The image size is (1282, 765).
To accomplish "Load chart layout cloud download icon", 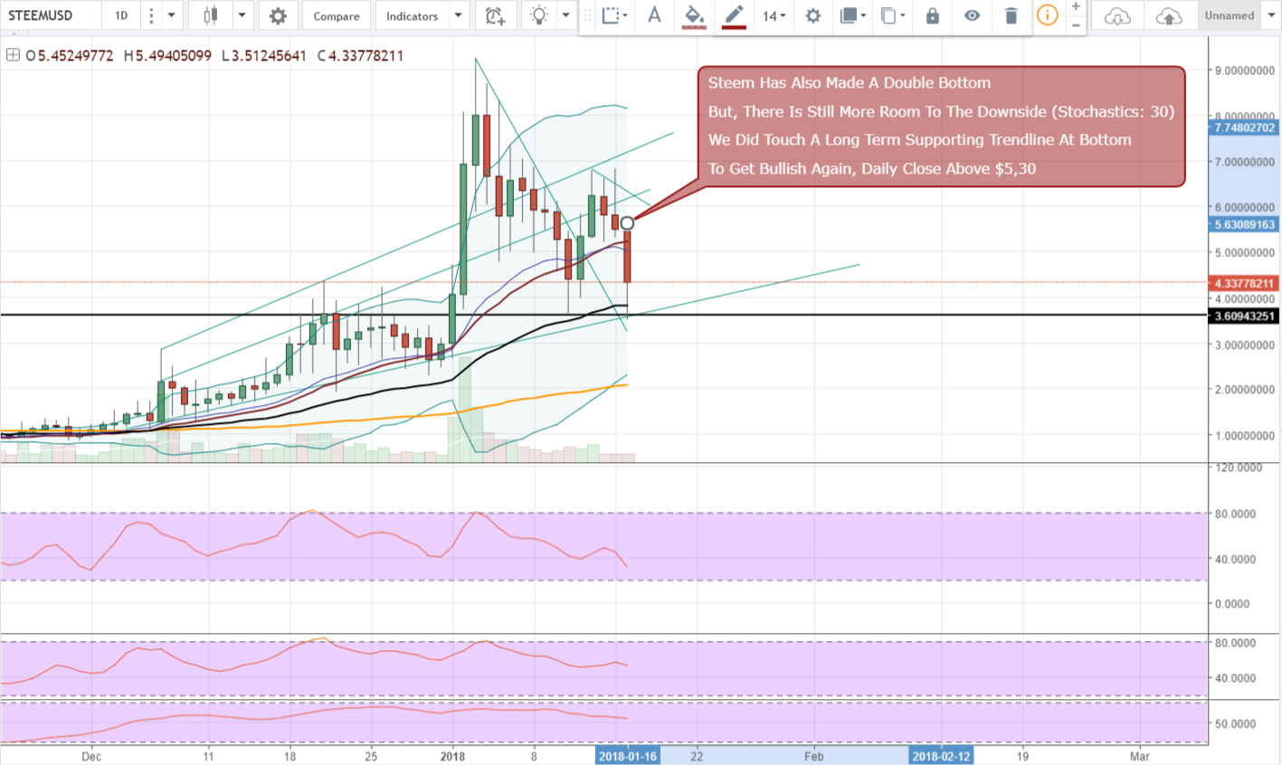I will [1117, 15].
